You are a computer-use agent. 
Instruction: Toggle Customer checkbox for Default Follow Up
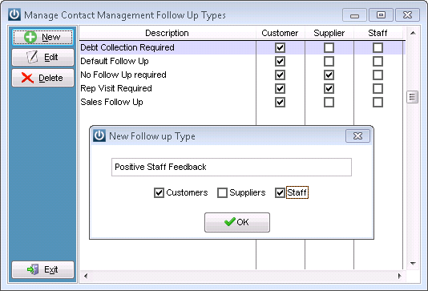click(x=280, y=62)
